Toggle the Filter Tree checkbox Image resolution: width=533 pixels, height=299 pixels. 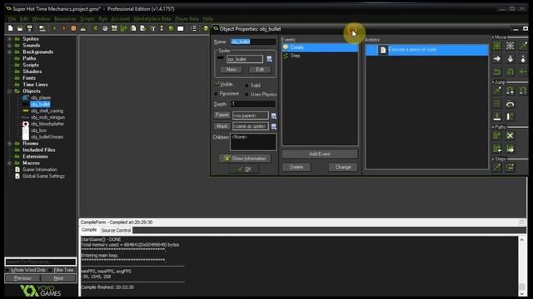click(50, 270)
